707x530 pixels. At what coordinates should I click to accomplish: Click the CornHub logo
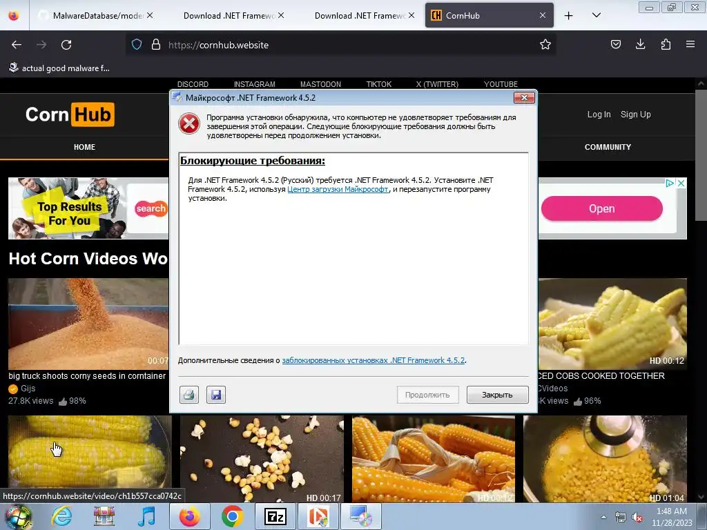[x=70, y=115]
